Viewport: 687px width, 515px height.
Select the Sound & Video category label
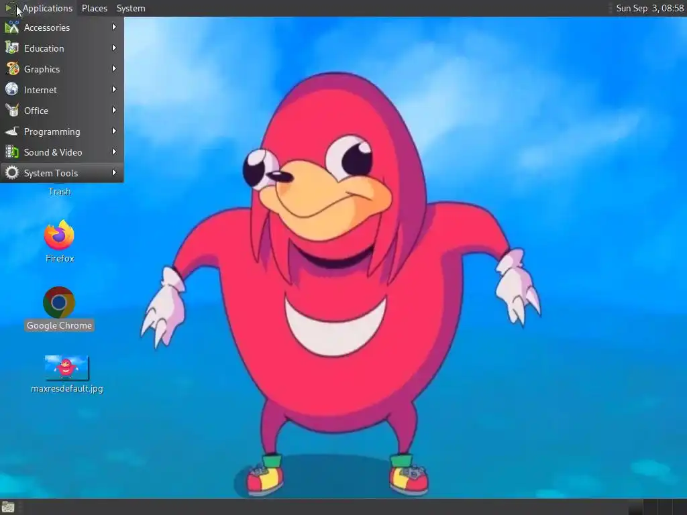[53, 152]
